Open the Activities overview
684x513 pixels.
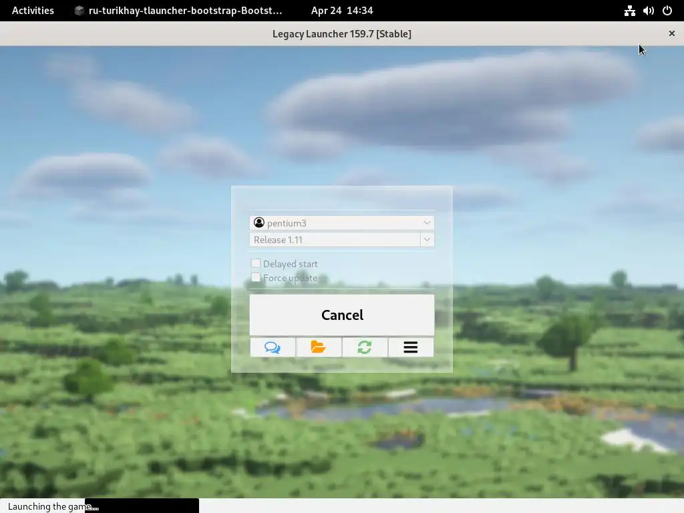click(33, 11)
